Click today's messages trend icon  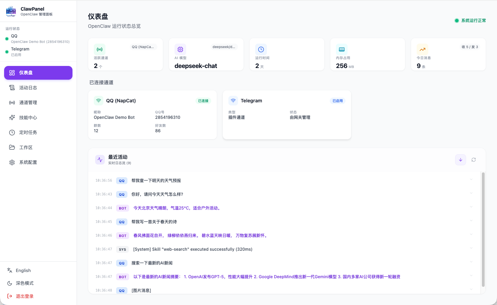[422, 49]
